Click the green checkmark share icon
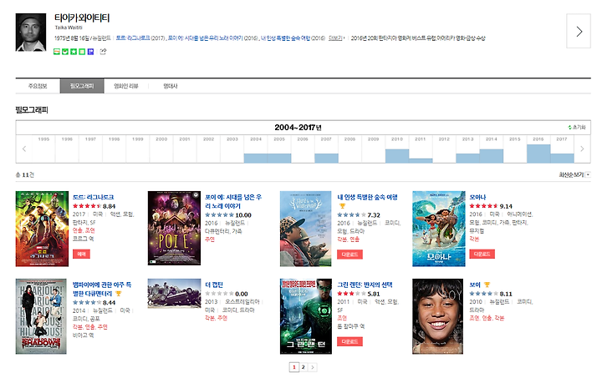The height and width of the screenshot is (383, 602). pos(65,52)
